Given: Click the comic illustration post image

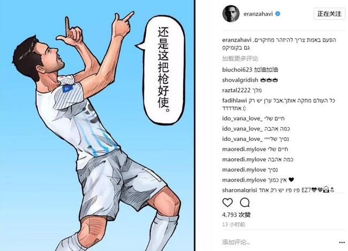Looking at the screenshot, I should [97, 126].
